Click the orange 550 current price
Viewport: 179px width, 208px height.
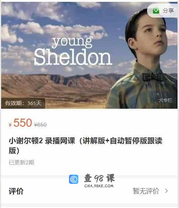(x=23, y=123)
